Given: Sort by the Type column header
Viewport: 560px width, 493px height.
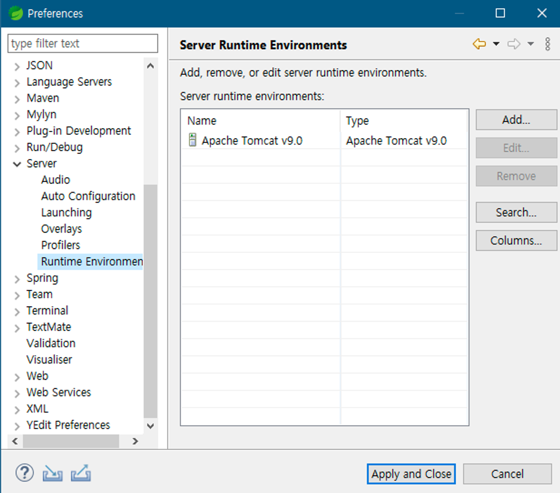Looking at the screenshot, I should pyautogui.click(x=404, y=121).
